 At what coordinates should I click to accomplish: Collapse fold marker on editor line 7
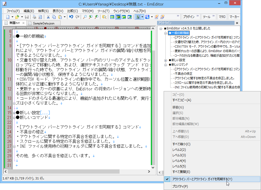(14, 36)
